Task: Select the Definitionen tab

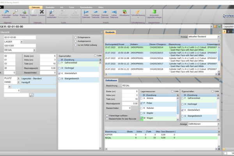Action: (111, 80)
